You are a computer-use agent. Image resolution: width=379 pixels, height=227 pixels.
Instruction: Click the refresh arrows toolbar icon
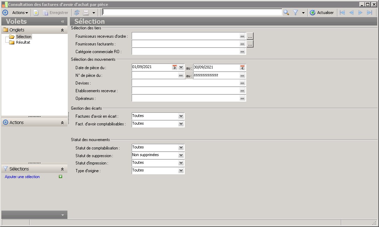pos(77,13)
